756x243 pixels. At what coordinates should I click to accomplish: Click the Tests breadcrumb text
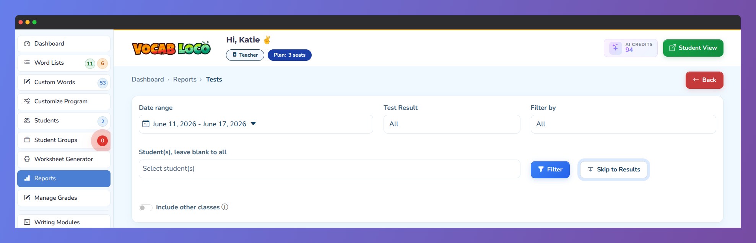pos(214,79)
